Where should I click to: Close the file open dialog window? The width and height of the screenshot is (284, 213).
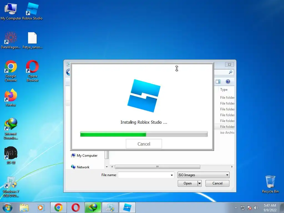click(229, 64)
